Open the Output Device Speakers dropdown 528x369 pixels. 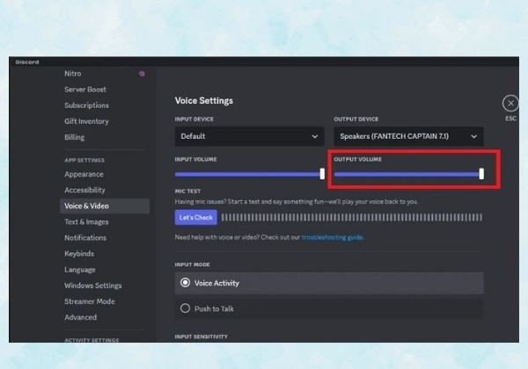pos(409,136)
